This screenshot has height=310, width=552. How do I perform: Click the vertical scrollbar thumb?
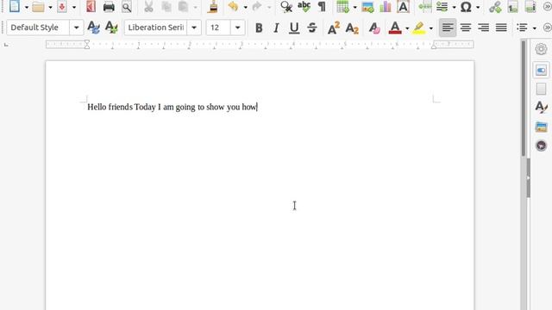click(x=524, y=97)
